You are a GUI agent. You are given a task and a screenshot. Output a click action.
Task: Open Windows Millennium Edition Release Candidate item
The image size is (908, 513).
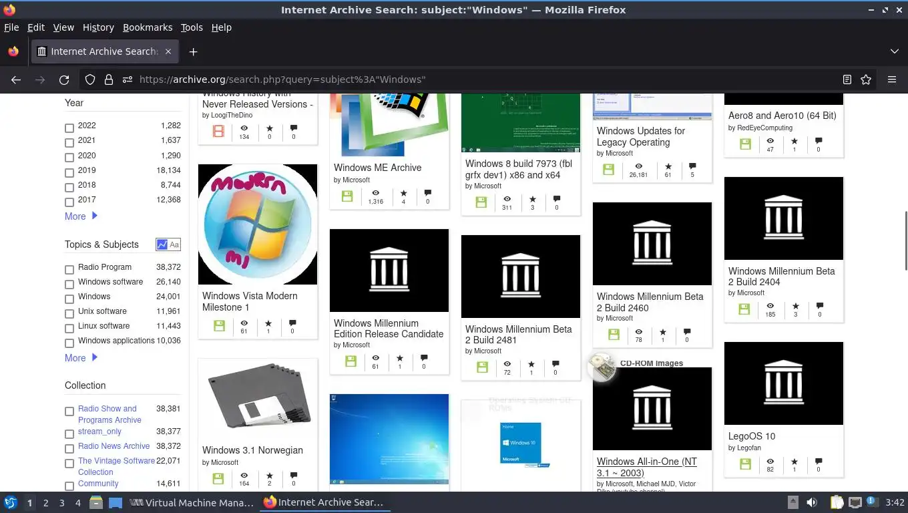[389, 329]
